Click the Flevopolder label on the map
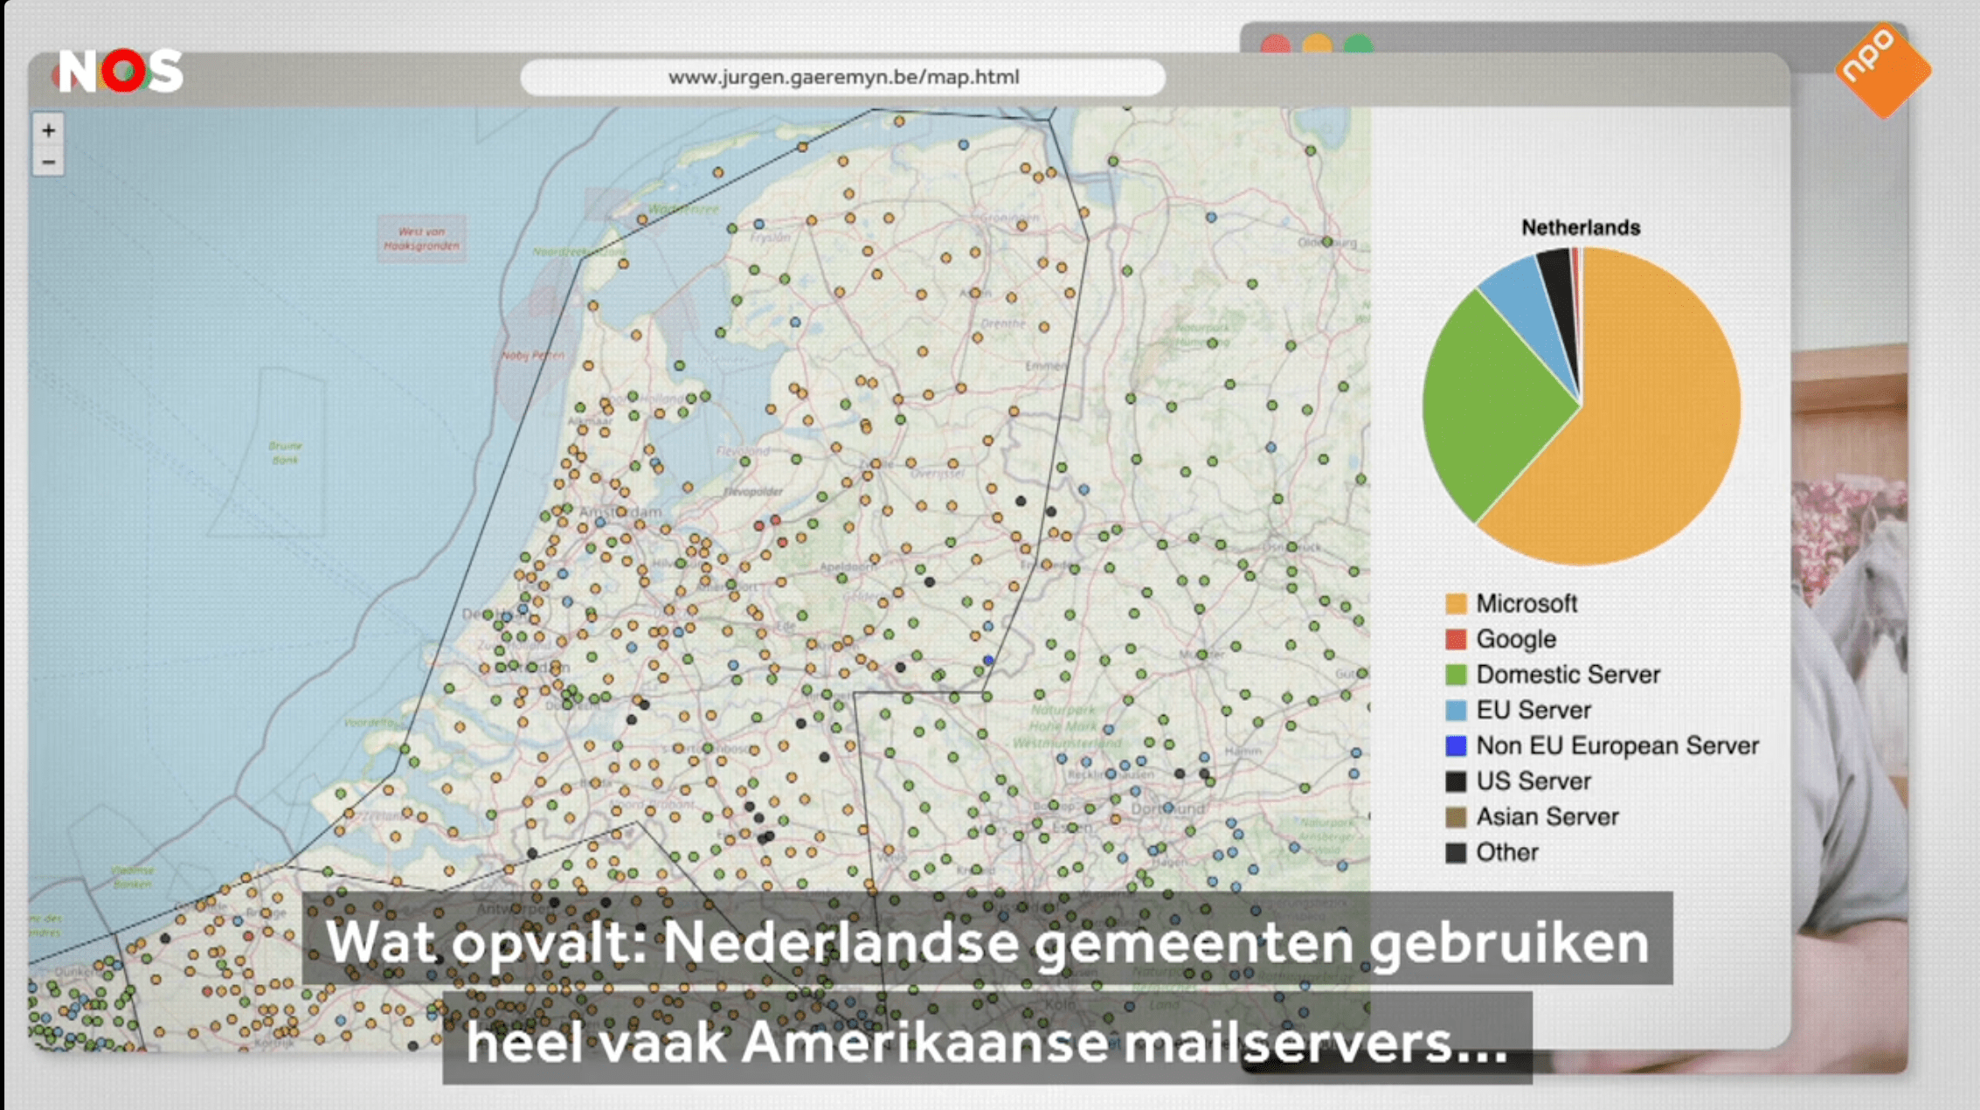The height and width of the screenshot is (1110, 1980). point(753,492)
